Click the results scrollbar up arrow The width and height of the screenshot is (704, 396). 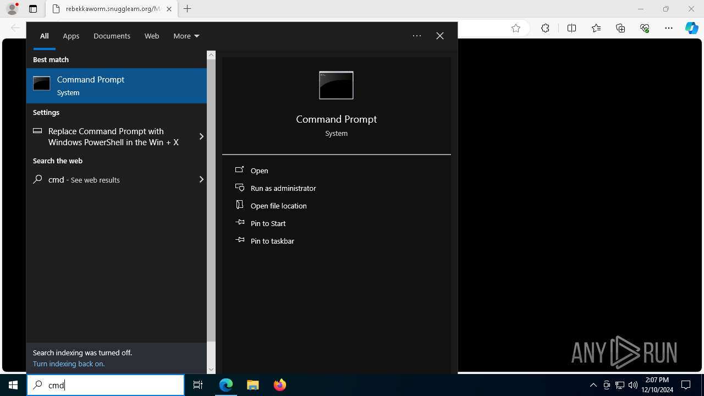click(211, 55)
